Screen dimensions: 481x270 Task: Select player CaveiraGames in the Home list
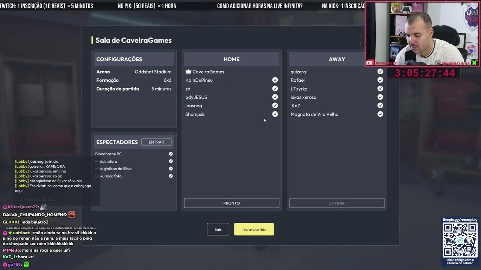point(208,72)
